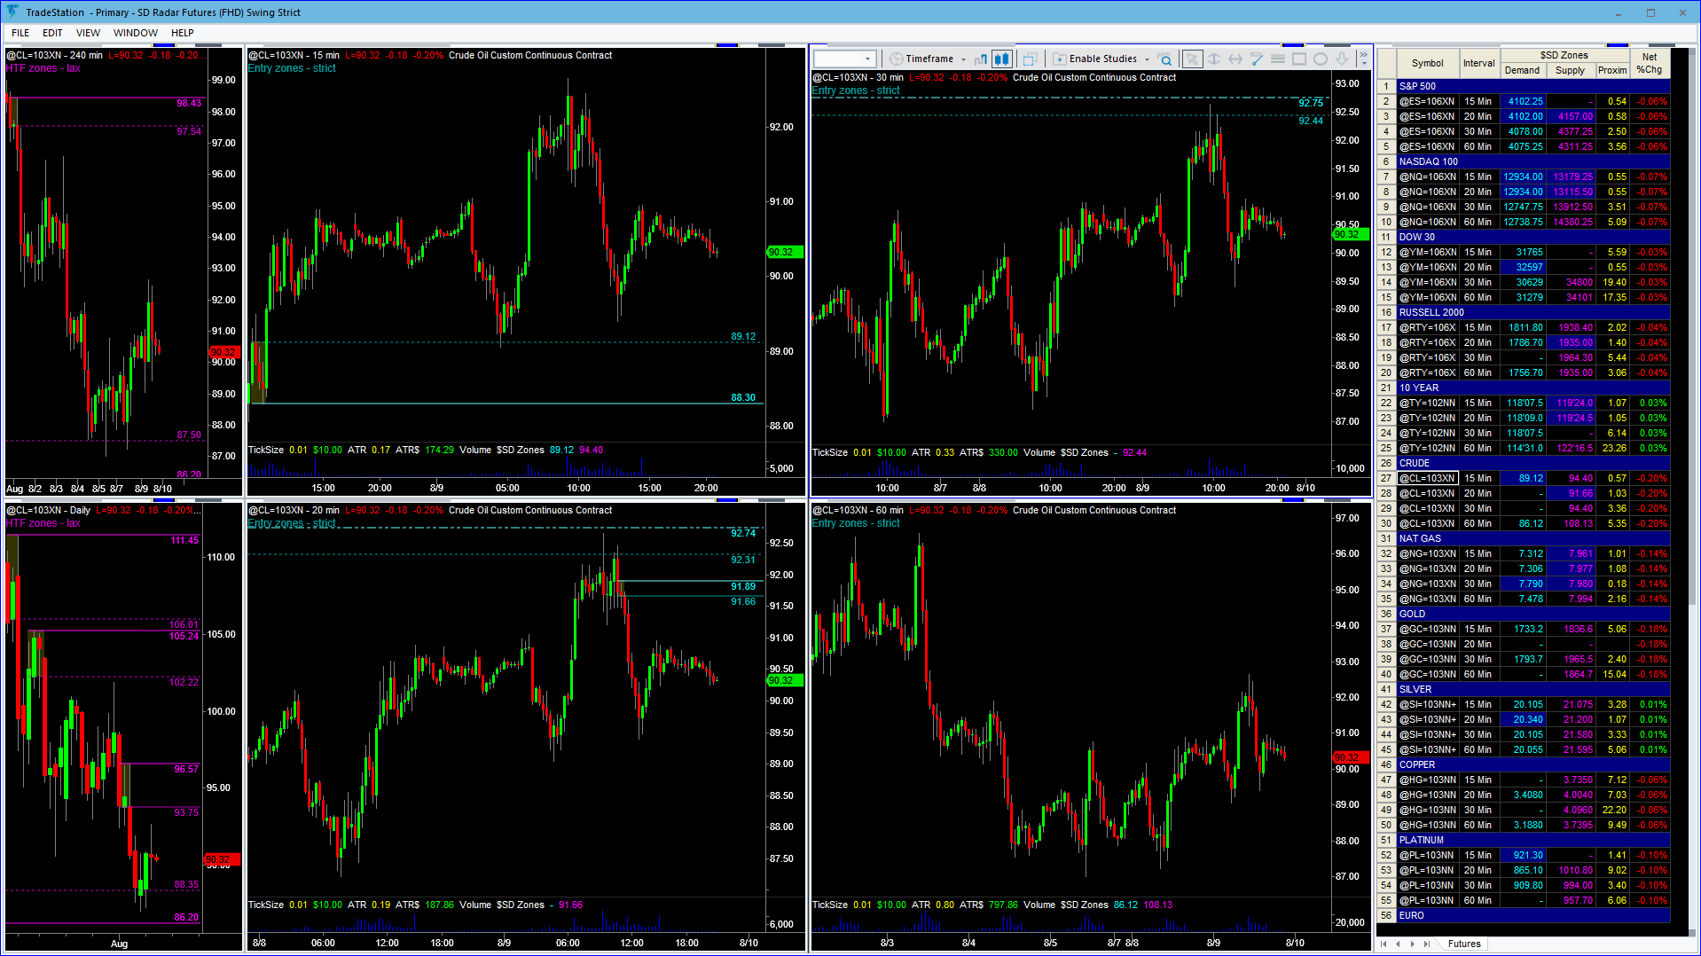The height and width of the screenshot is (956, 1701).
Task: Sort Radar by the Symbol column header
Action: [1427, 63]
